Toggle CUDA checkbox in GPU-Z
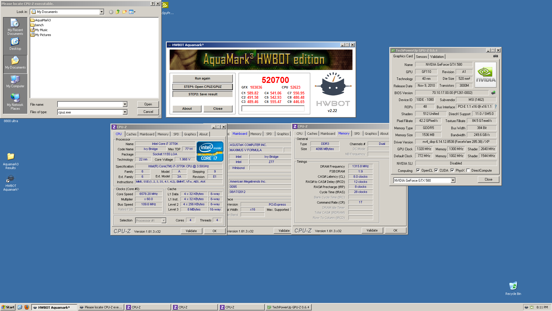The image size is (552, 311). (436, 170)
